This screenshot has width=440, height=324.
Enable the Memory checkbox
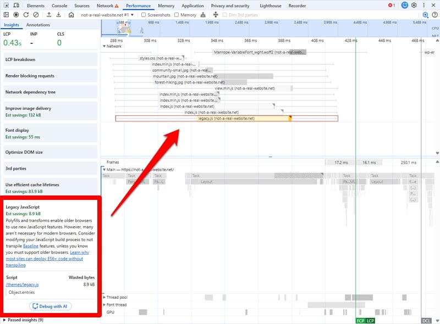(177, 15)
